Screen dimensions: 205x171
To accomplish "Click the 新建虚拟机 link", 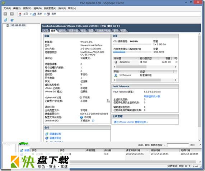I will click(55, 134).
